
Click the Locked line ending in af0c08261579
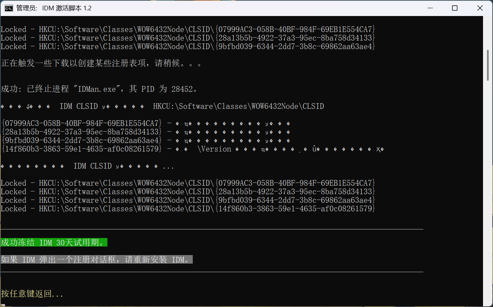point(188,209)
